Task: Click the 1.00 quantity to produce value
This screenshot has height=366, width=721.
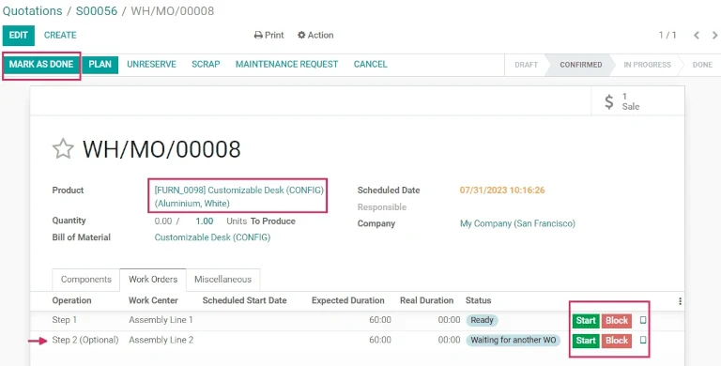Action: 204,221
